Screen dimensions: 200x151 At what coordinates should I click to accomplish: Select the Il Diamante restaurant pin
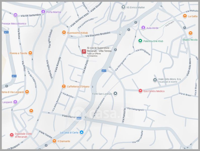54,141
